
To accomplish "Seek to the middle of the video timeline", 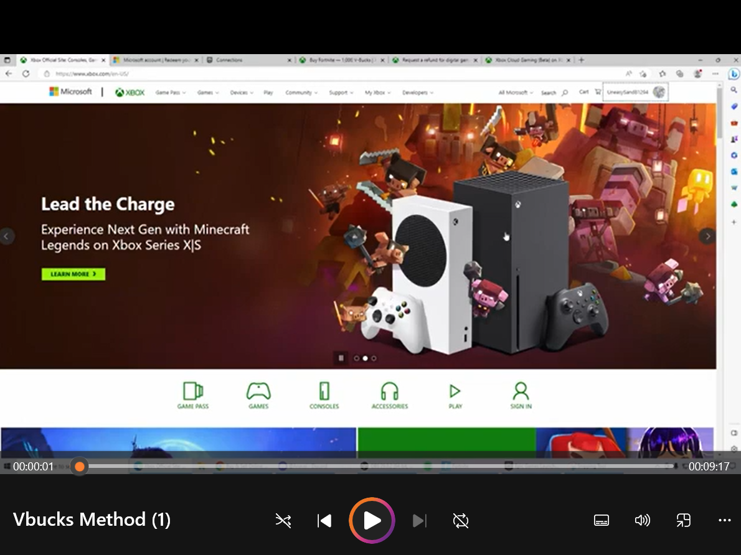I will click(377, 467).
